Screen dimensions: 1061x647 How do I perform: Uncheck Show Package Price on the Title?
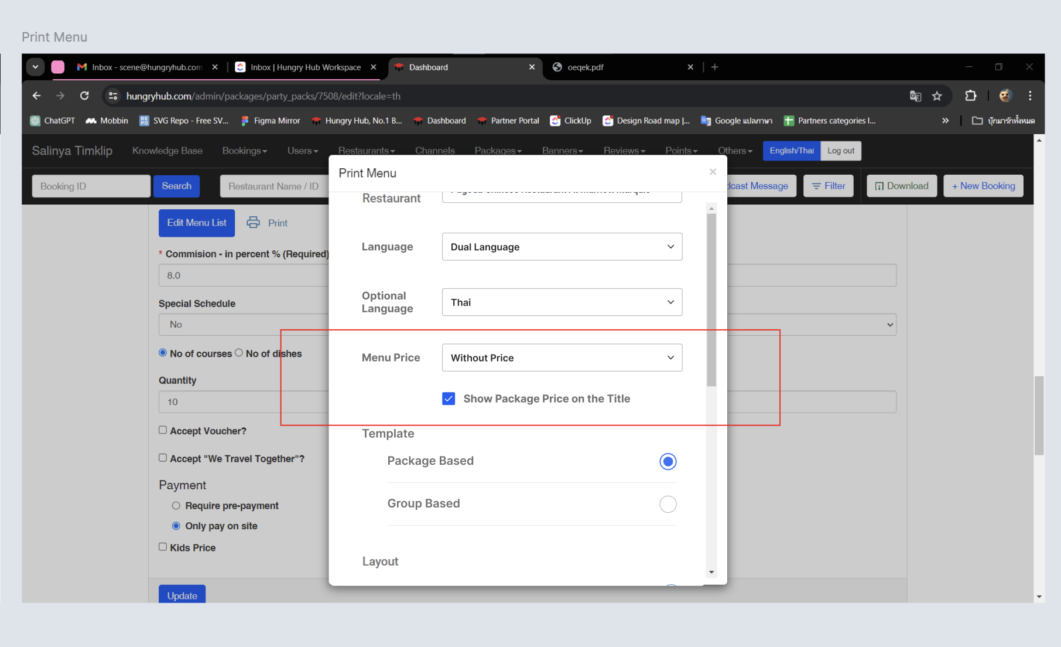point(449,399)
